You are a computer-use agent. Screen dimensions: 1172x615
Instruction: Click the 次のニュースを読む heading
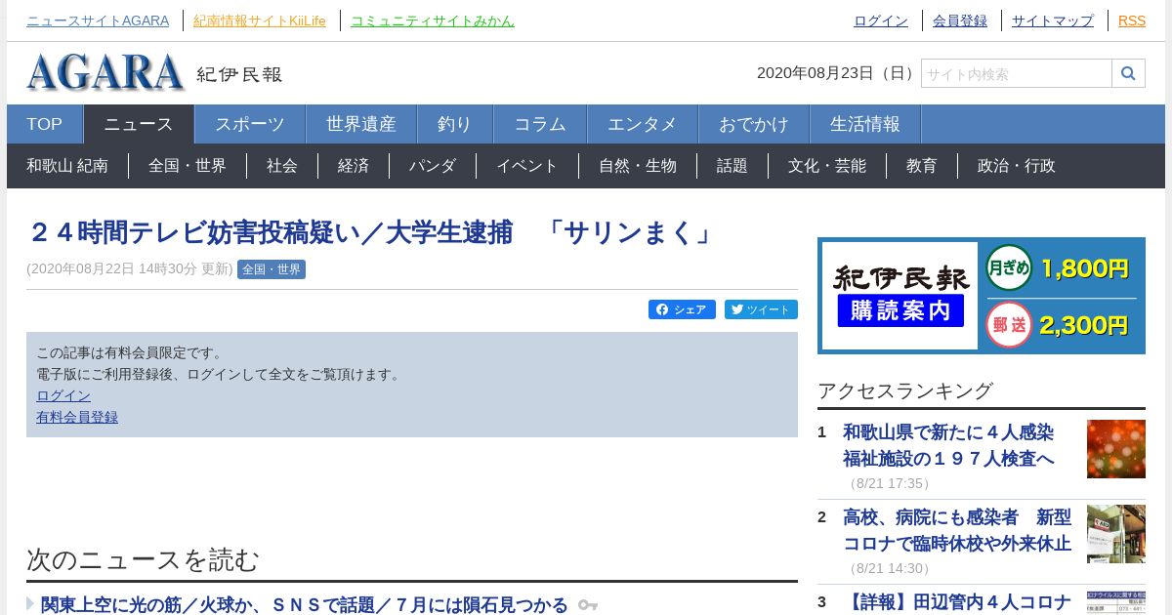coord(143,559)
